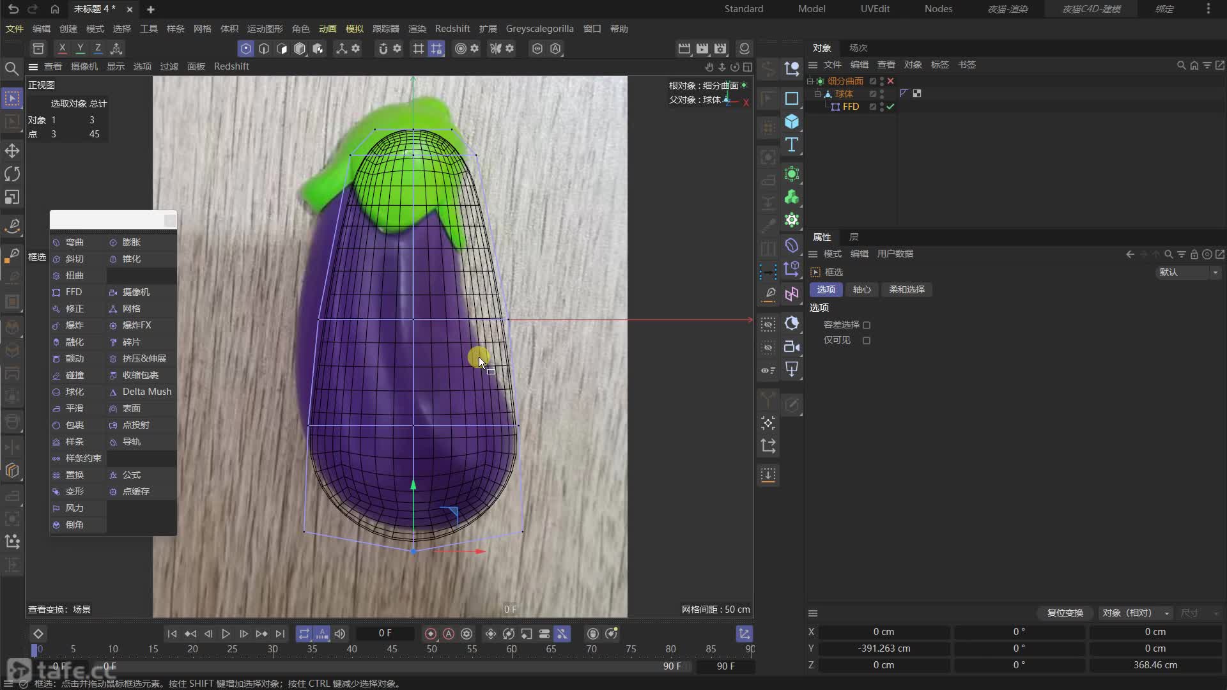Click the light object icon in right palette

pyautogui.click(x=792, y=369)
